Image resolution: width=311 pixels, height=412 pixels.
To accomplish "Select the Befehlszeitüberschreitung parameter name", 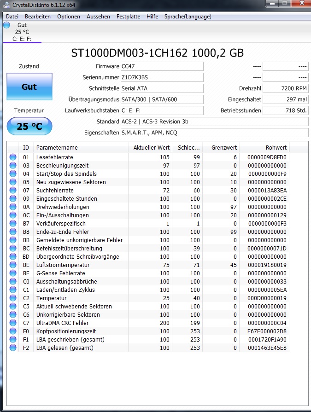I will pyautogui.click(x=69, y=248).
